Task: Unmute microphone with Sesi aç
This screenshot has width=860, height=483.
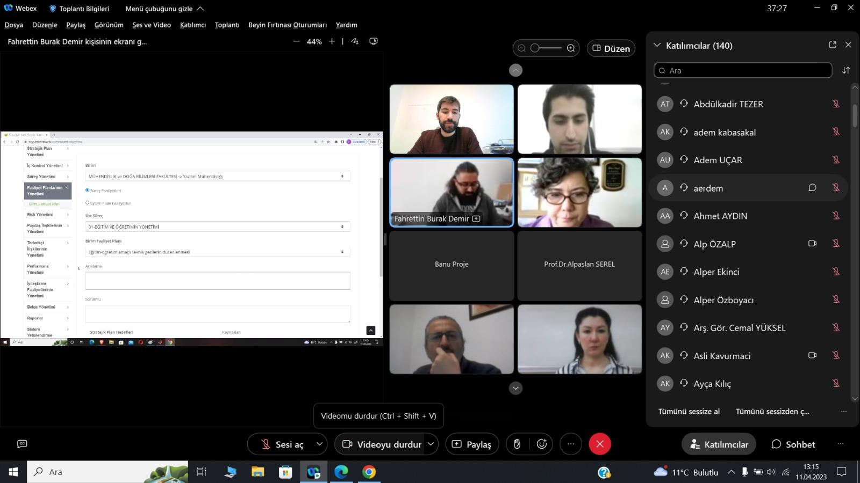Action: pyautogui.click(x=282, y=444)
